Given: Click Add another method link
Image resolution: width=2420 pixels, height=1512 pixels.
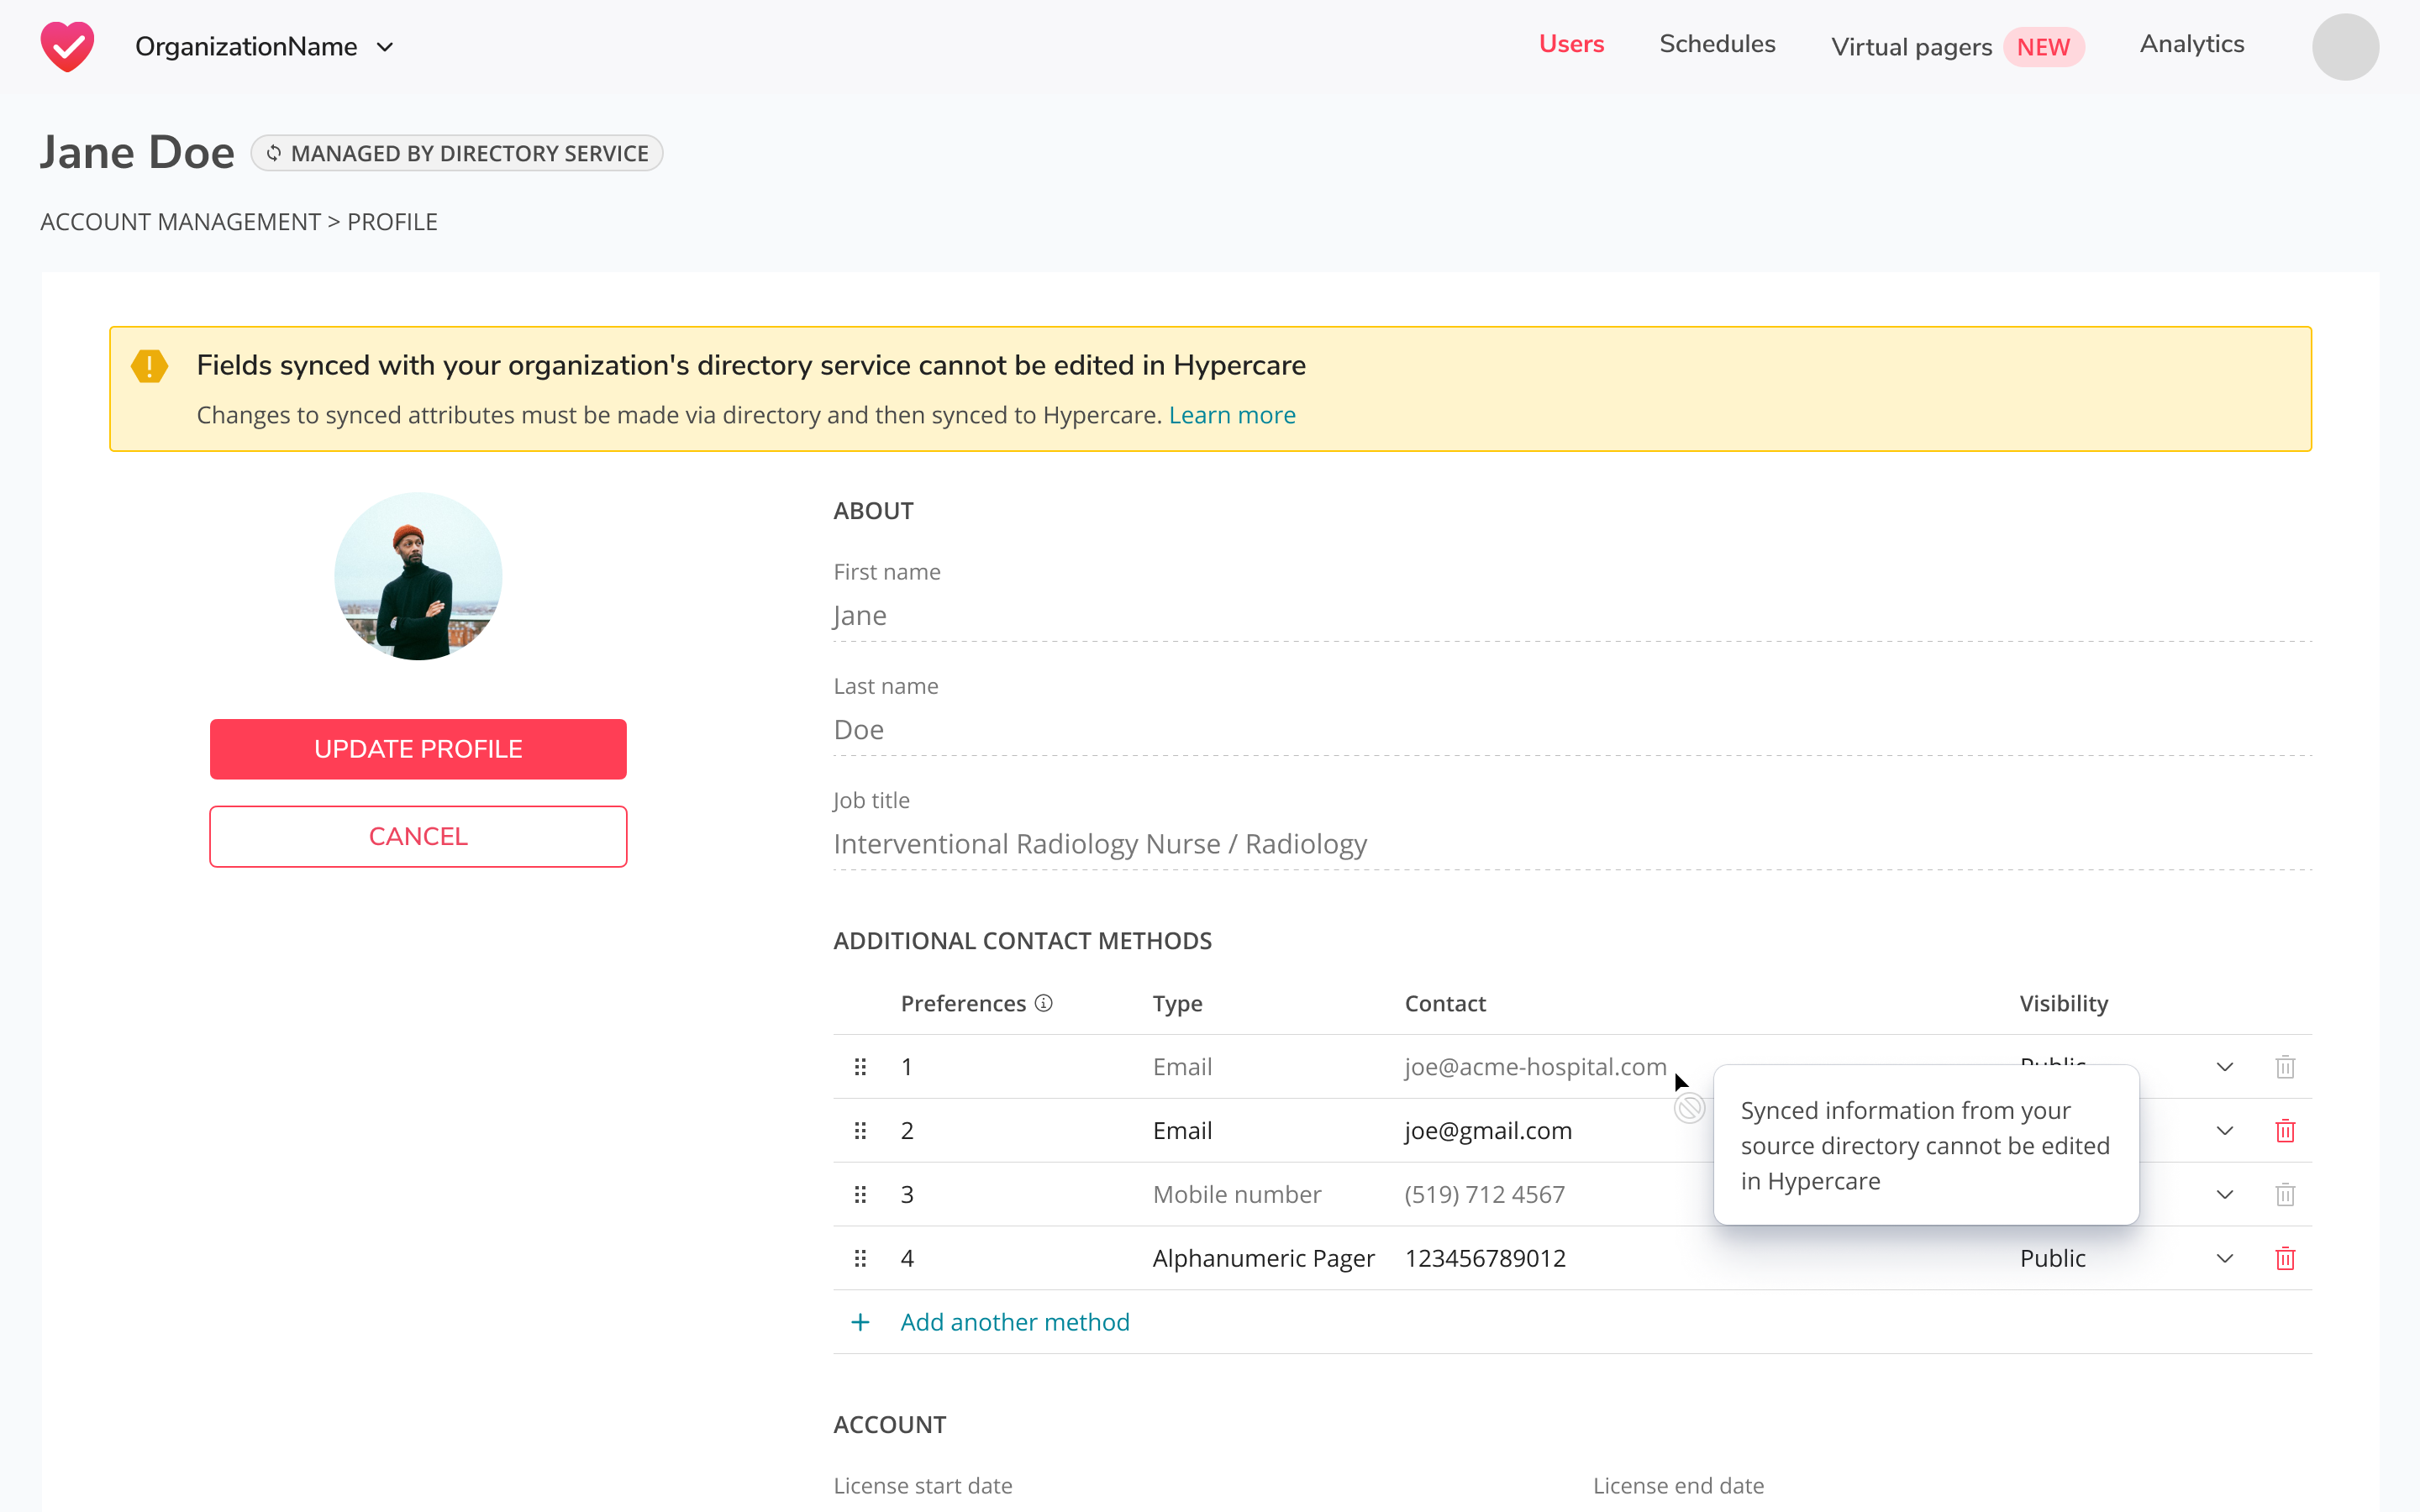Looking at the screenshot, I should [x=1015, y=1322].
